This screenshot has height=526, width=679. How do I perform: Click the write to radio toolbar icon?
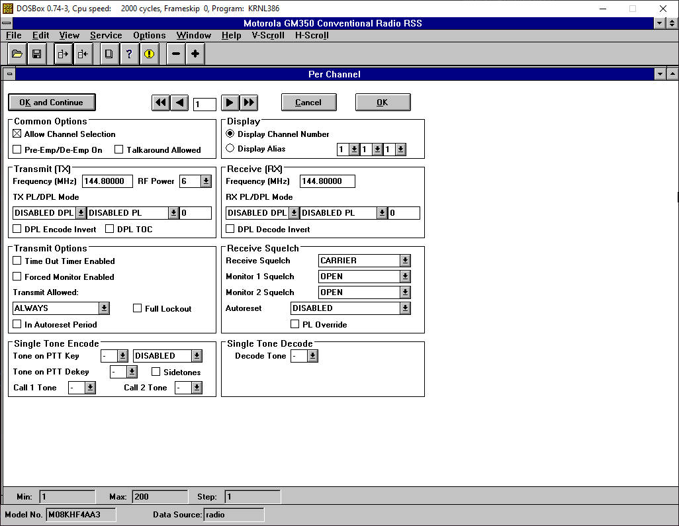(x=83, y=54)
